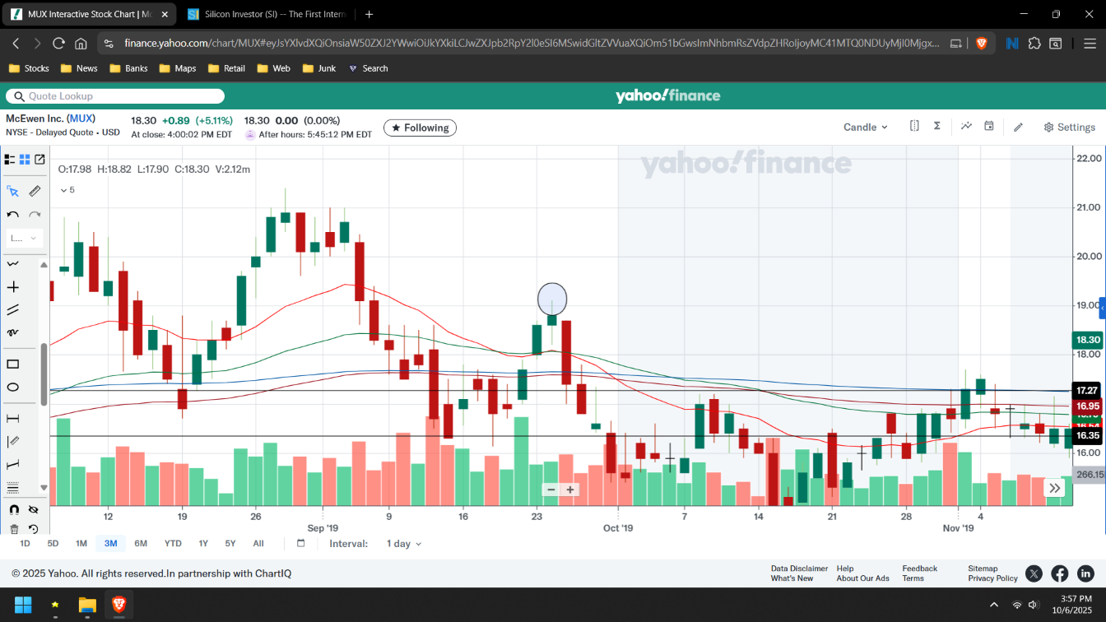Pick the ellipse drawing tool
This screenshot has width=1106, height=622.
pos(13,388)
